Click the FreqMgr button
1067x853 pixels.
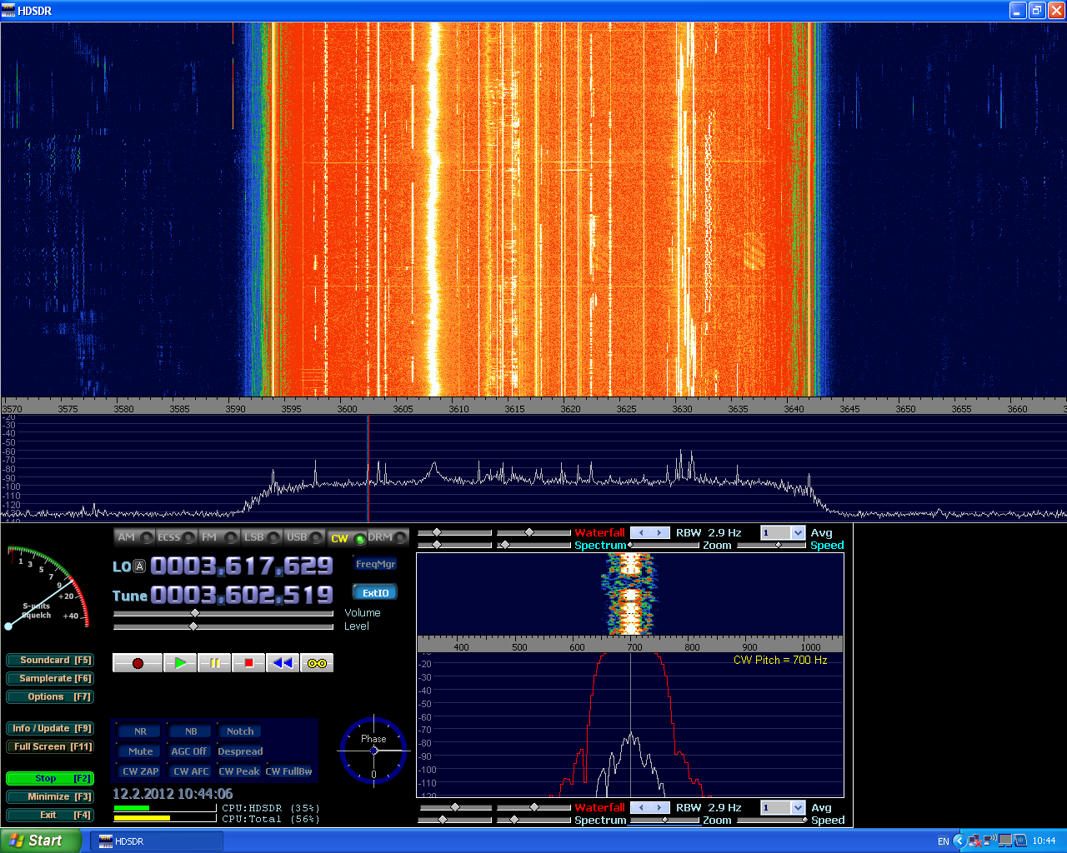375,565
